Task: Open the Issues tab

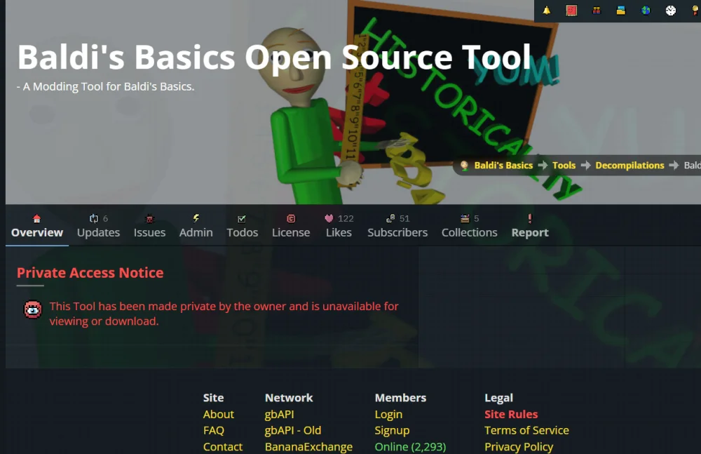Action: 149,232
